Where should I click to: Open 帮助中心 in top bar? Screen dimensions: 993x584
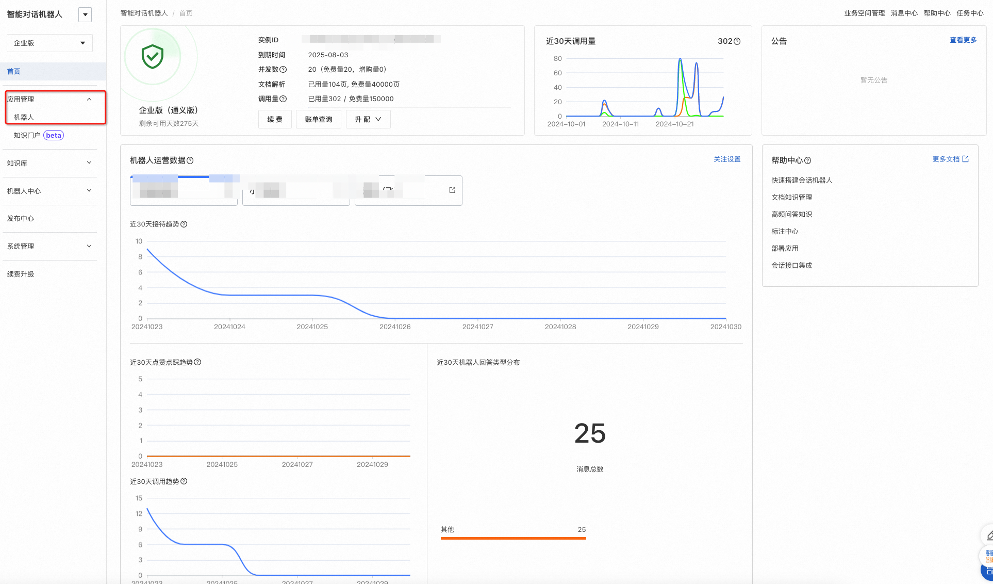pos(937,13)
